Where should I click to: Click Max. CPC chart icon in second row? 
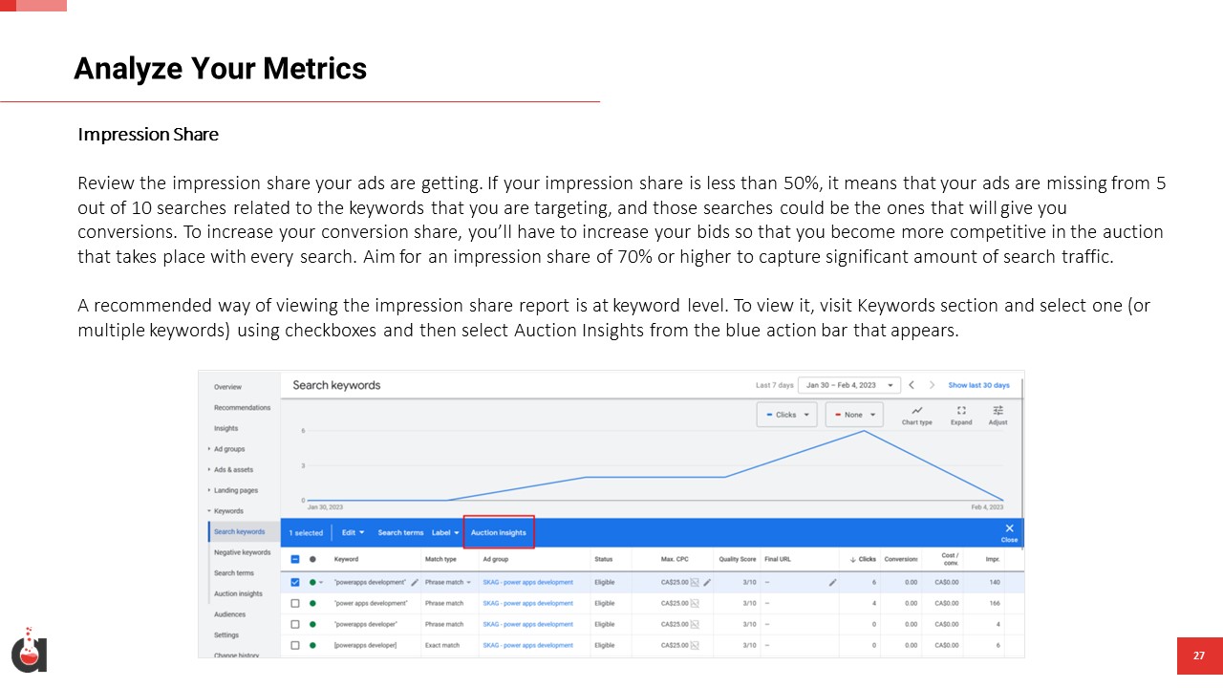695,603
